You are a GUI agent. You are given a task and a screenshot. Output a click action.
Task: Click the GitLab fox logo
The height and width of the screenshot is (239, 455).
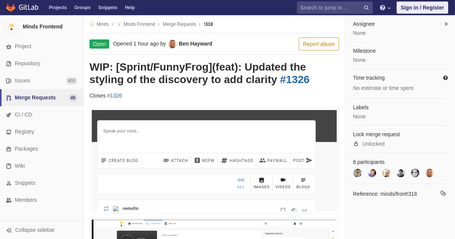click(x=11, y=8)
